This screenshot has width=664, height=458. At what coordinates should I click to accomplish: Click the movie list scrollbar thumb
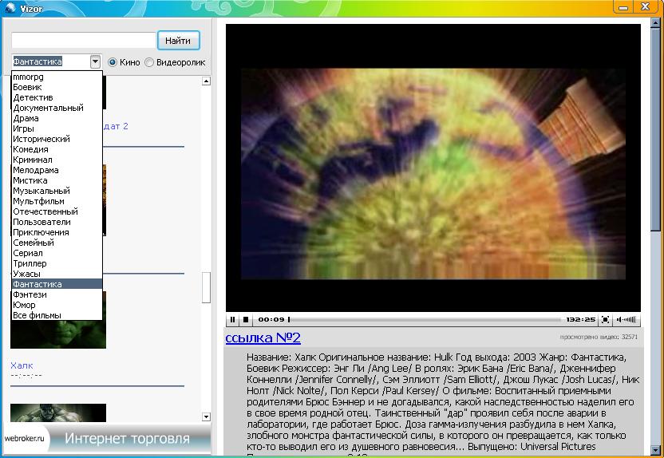coord(206,287)
